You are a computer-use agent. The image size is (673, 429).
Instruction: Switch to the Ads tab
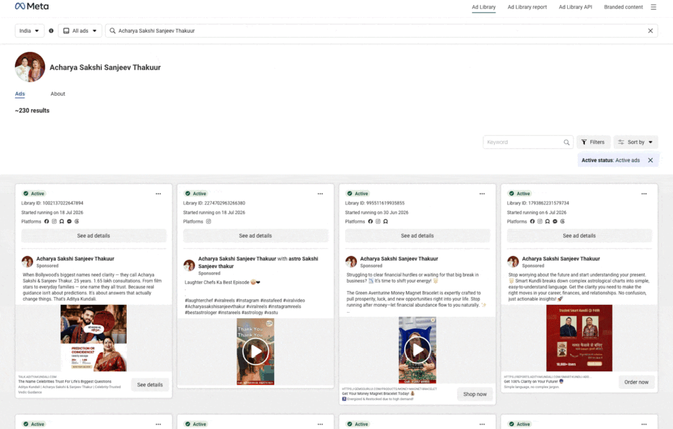pos(20,94)
